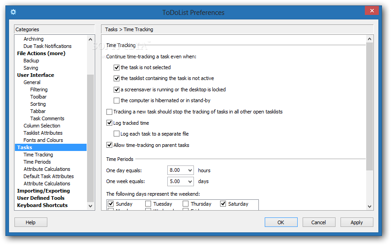Select Keyboard Shortcuts category
The height and width of the screenshot is (245, 391).
coord(42,206)
